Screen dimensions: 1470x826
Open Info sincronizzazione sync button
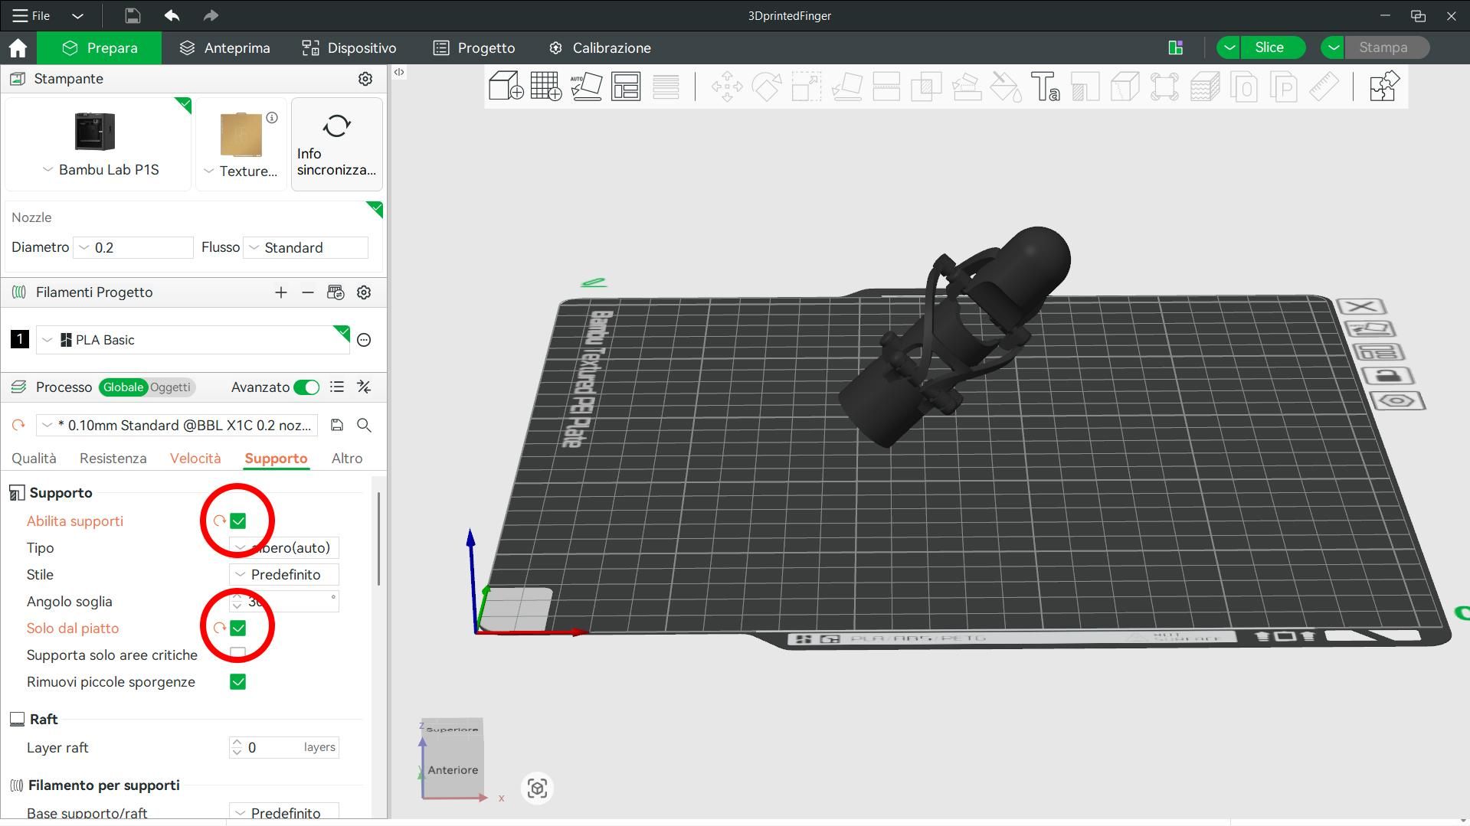[337, 144]
